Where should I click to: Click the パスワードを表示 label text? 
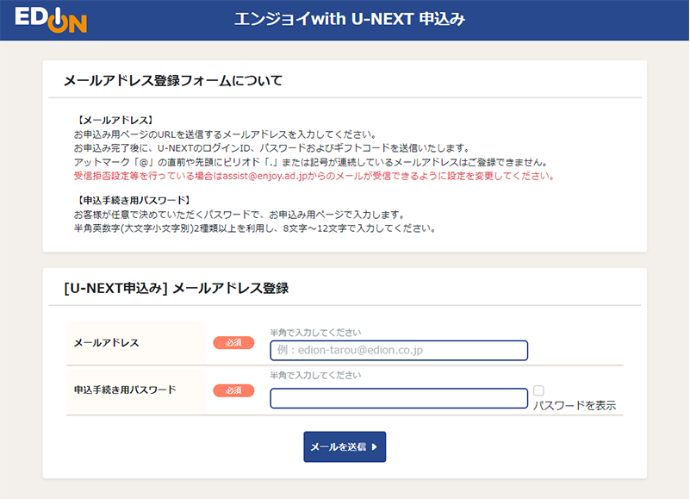pos(574,406)
